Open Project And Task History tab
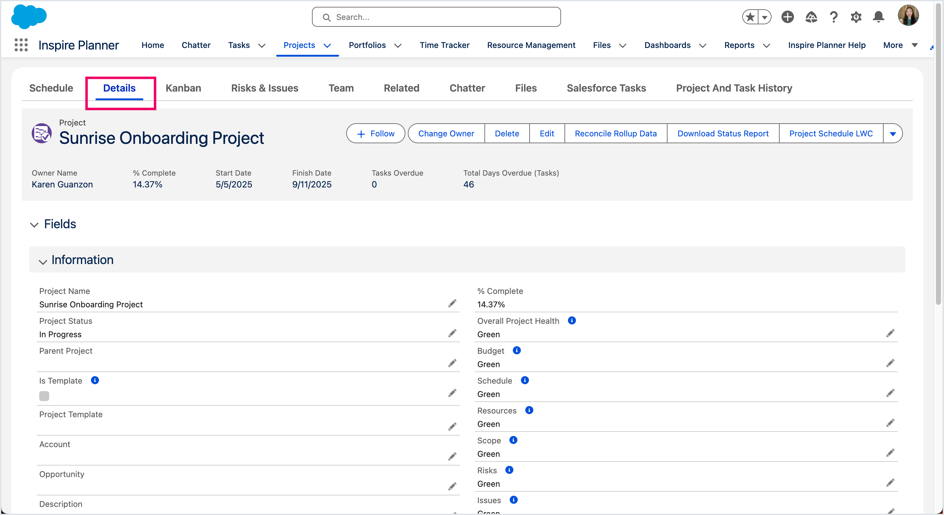This screenshot has height=515, width=944. [734, 88]
